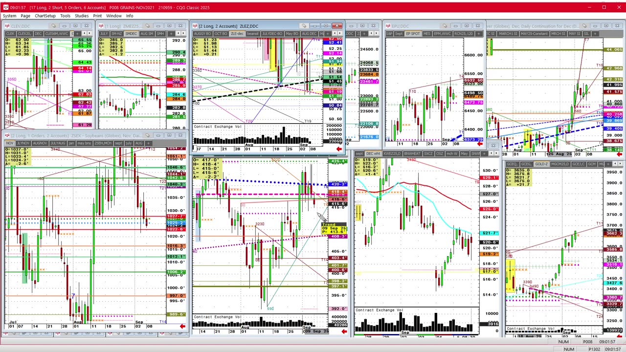Select the MARCH1 SI tab
626x352 pixels.
pos(508,33)
